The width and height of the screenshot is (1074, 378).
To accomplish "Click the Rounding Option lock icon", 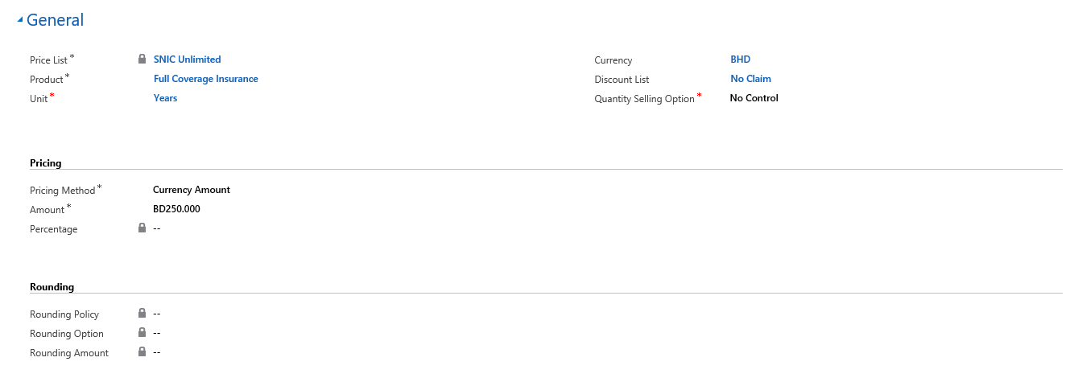I will (142, 333).
